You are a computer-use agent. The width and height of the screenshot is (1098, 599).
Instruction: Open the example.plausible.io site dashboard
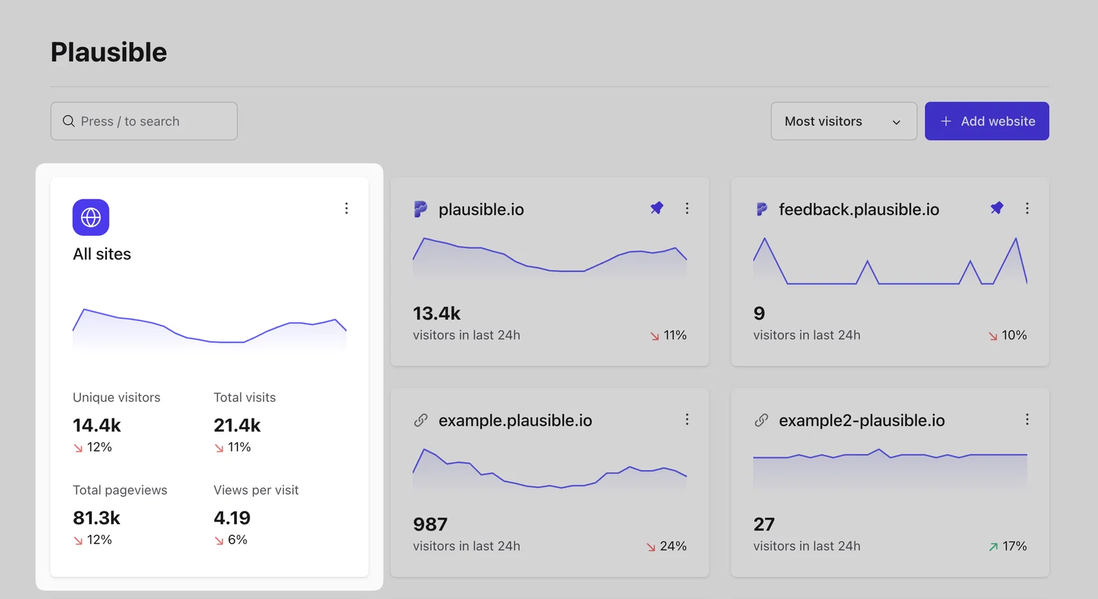point(515,420)
